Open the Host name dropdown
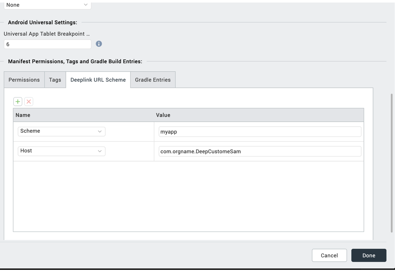Image resolution: width=395 pixels, height=273 pixels. pyautogui.click(x=62, y=151)
